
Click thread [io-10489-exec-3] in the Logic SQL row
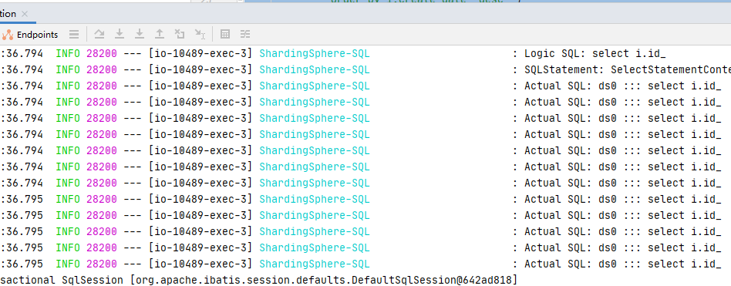point(201,53)
